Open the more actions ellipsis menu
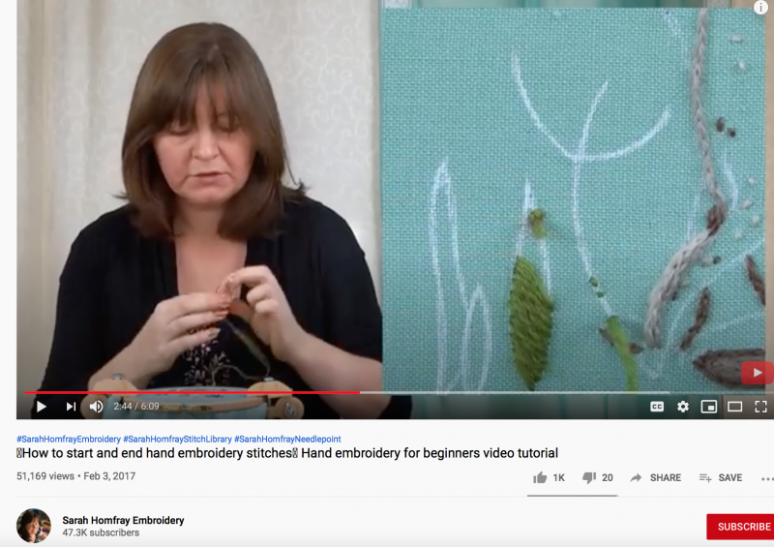774x547 pixels. pos(767,478)
